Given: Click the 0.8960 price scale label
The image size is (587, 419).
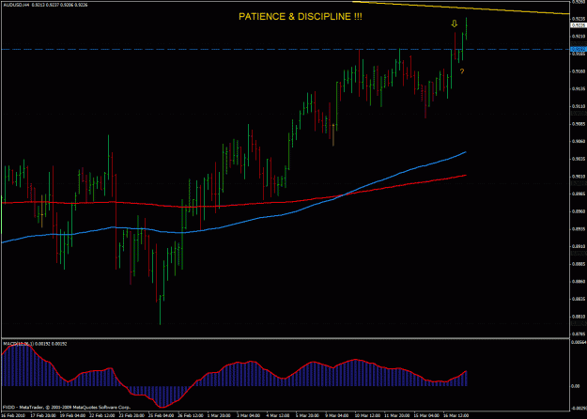Looking at the screenshot, I should click(x=579, y=211).
